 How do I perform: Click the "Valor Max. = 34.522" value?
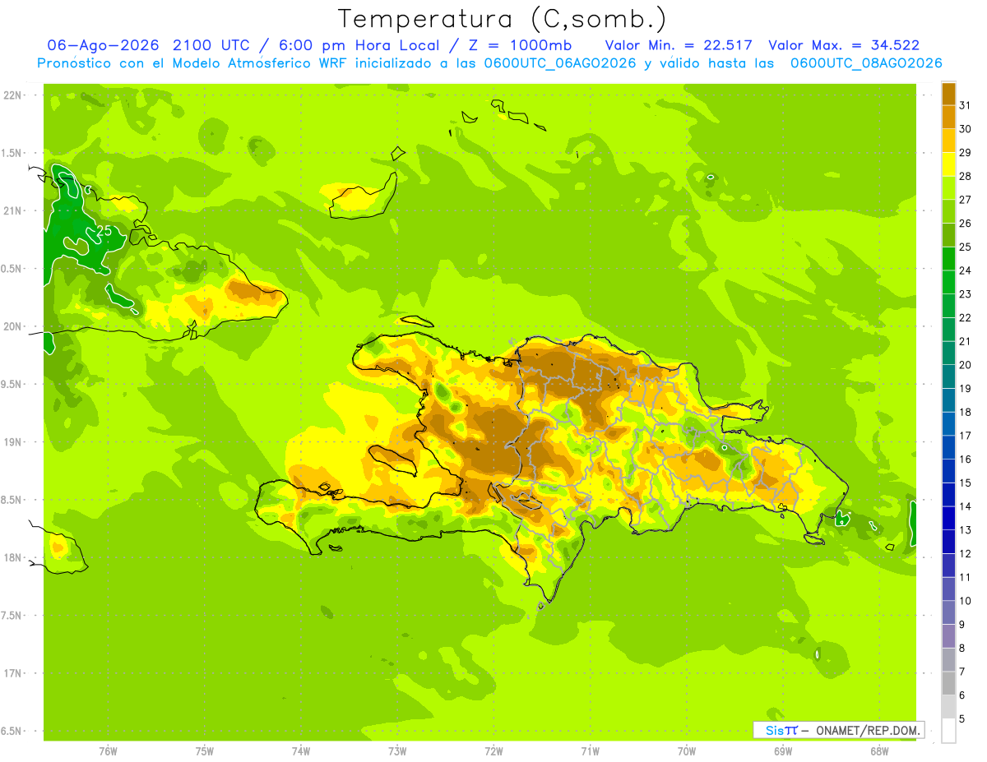coord(843,45)
